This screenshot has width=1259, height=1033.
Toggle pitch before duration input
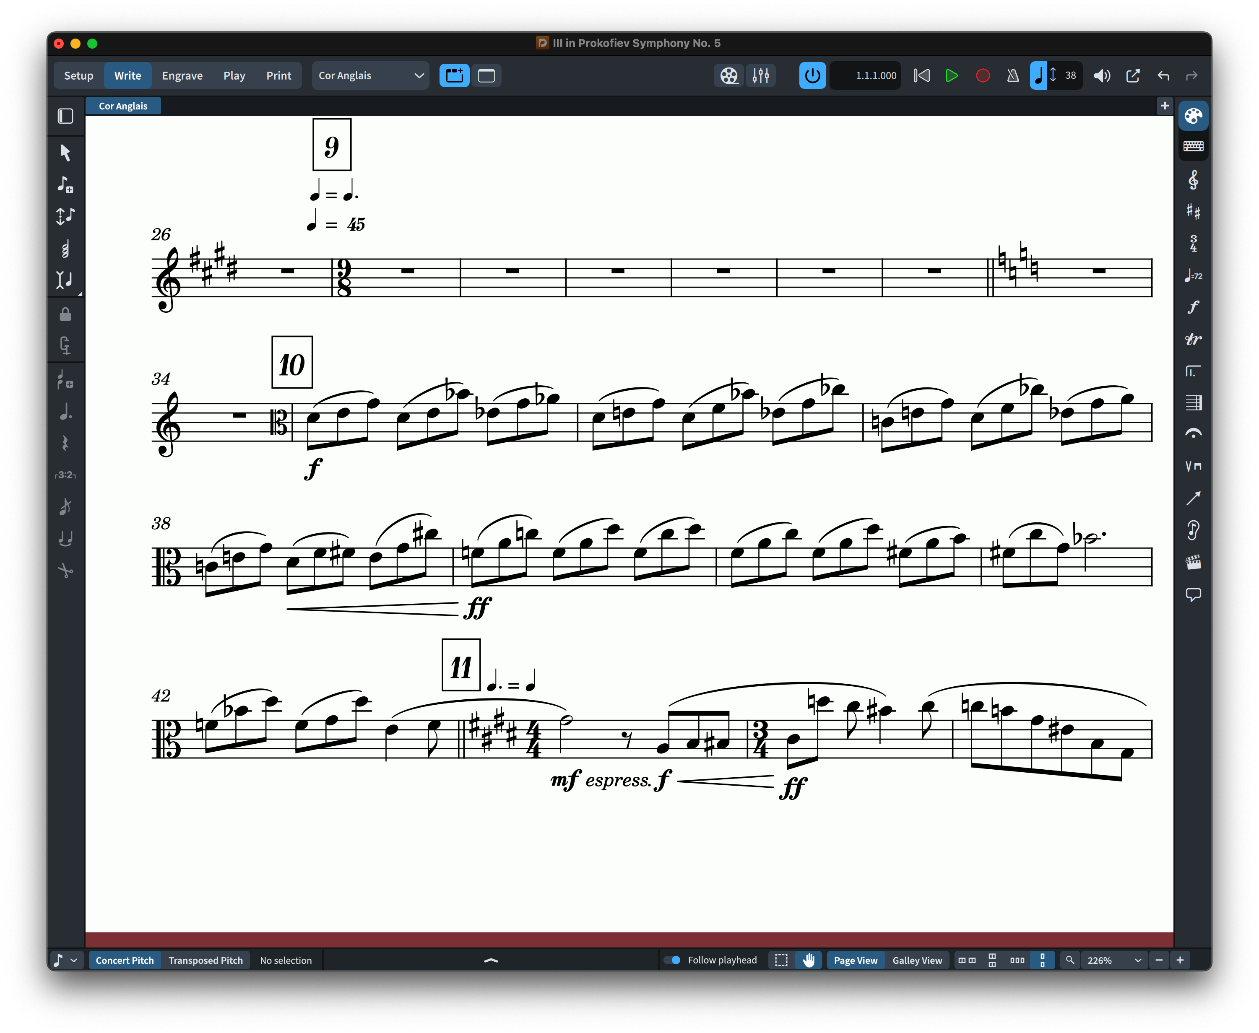65,216
